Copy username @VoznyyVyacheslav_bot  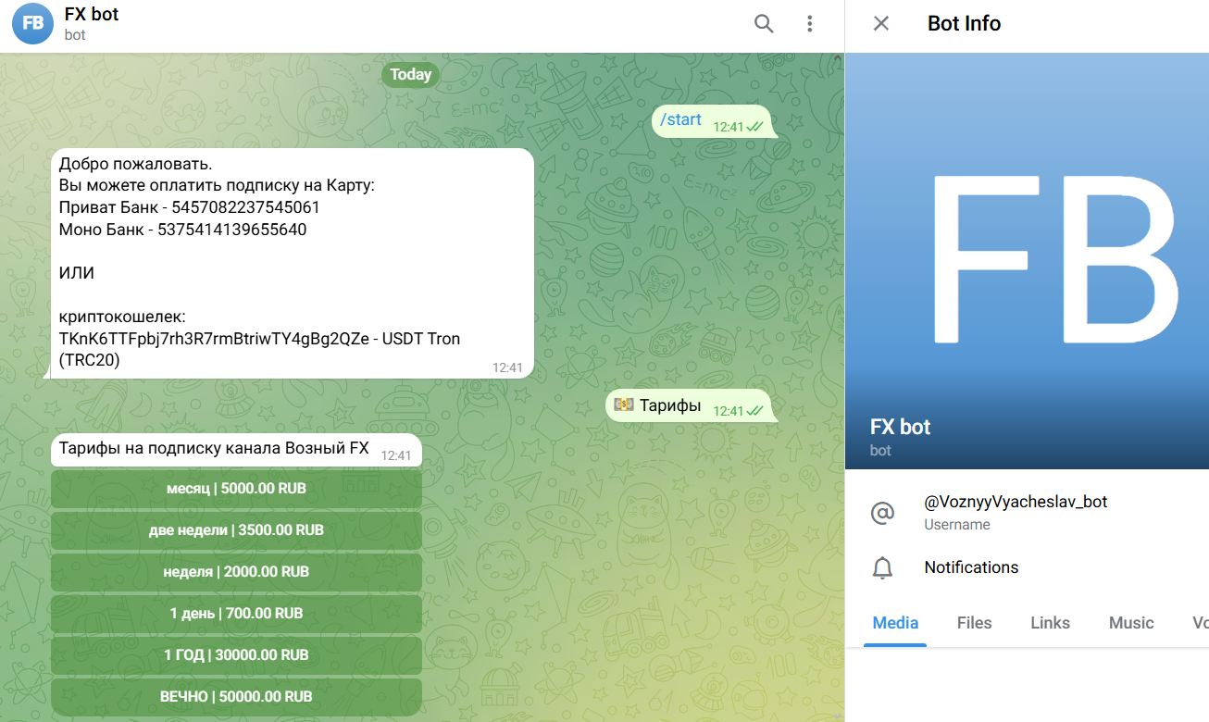click(1016, 502)
